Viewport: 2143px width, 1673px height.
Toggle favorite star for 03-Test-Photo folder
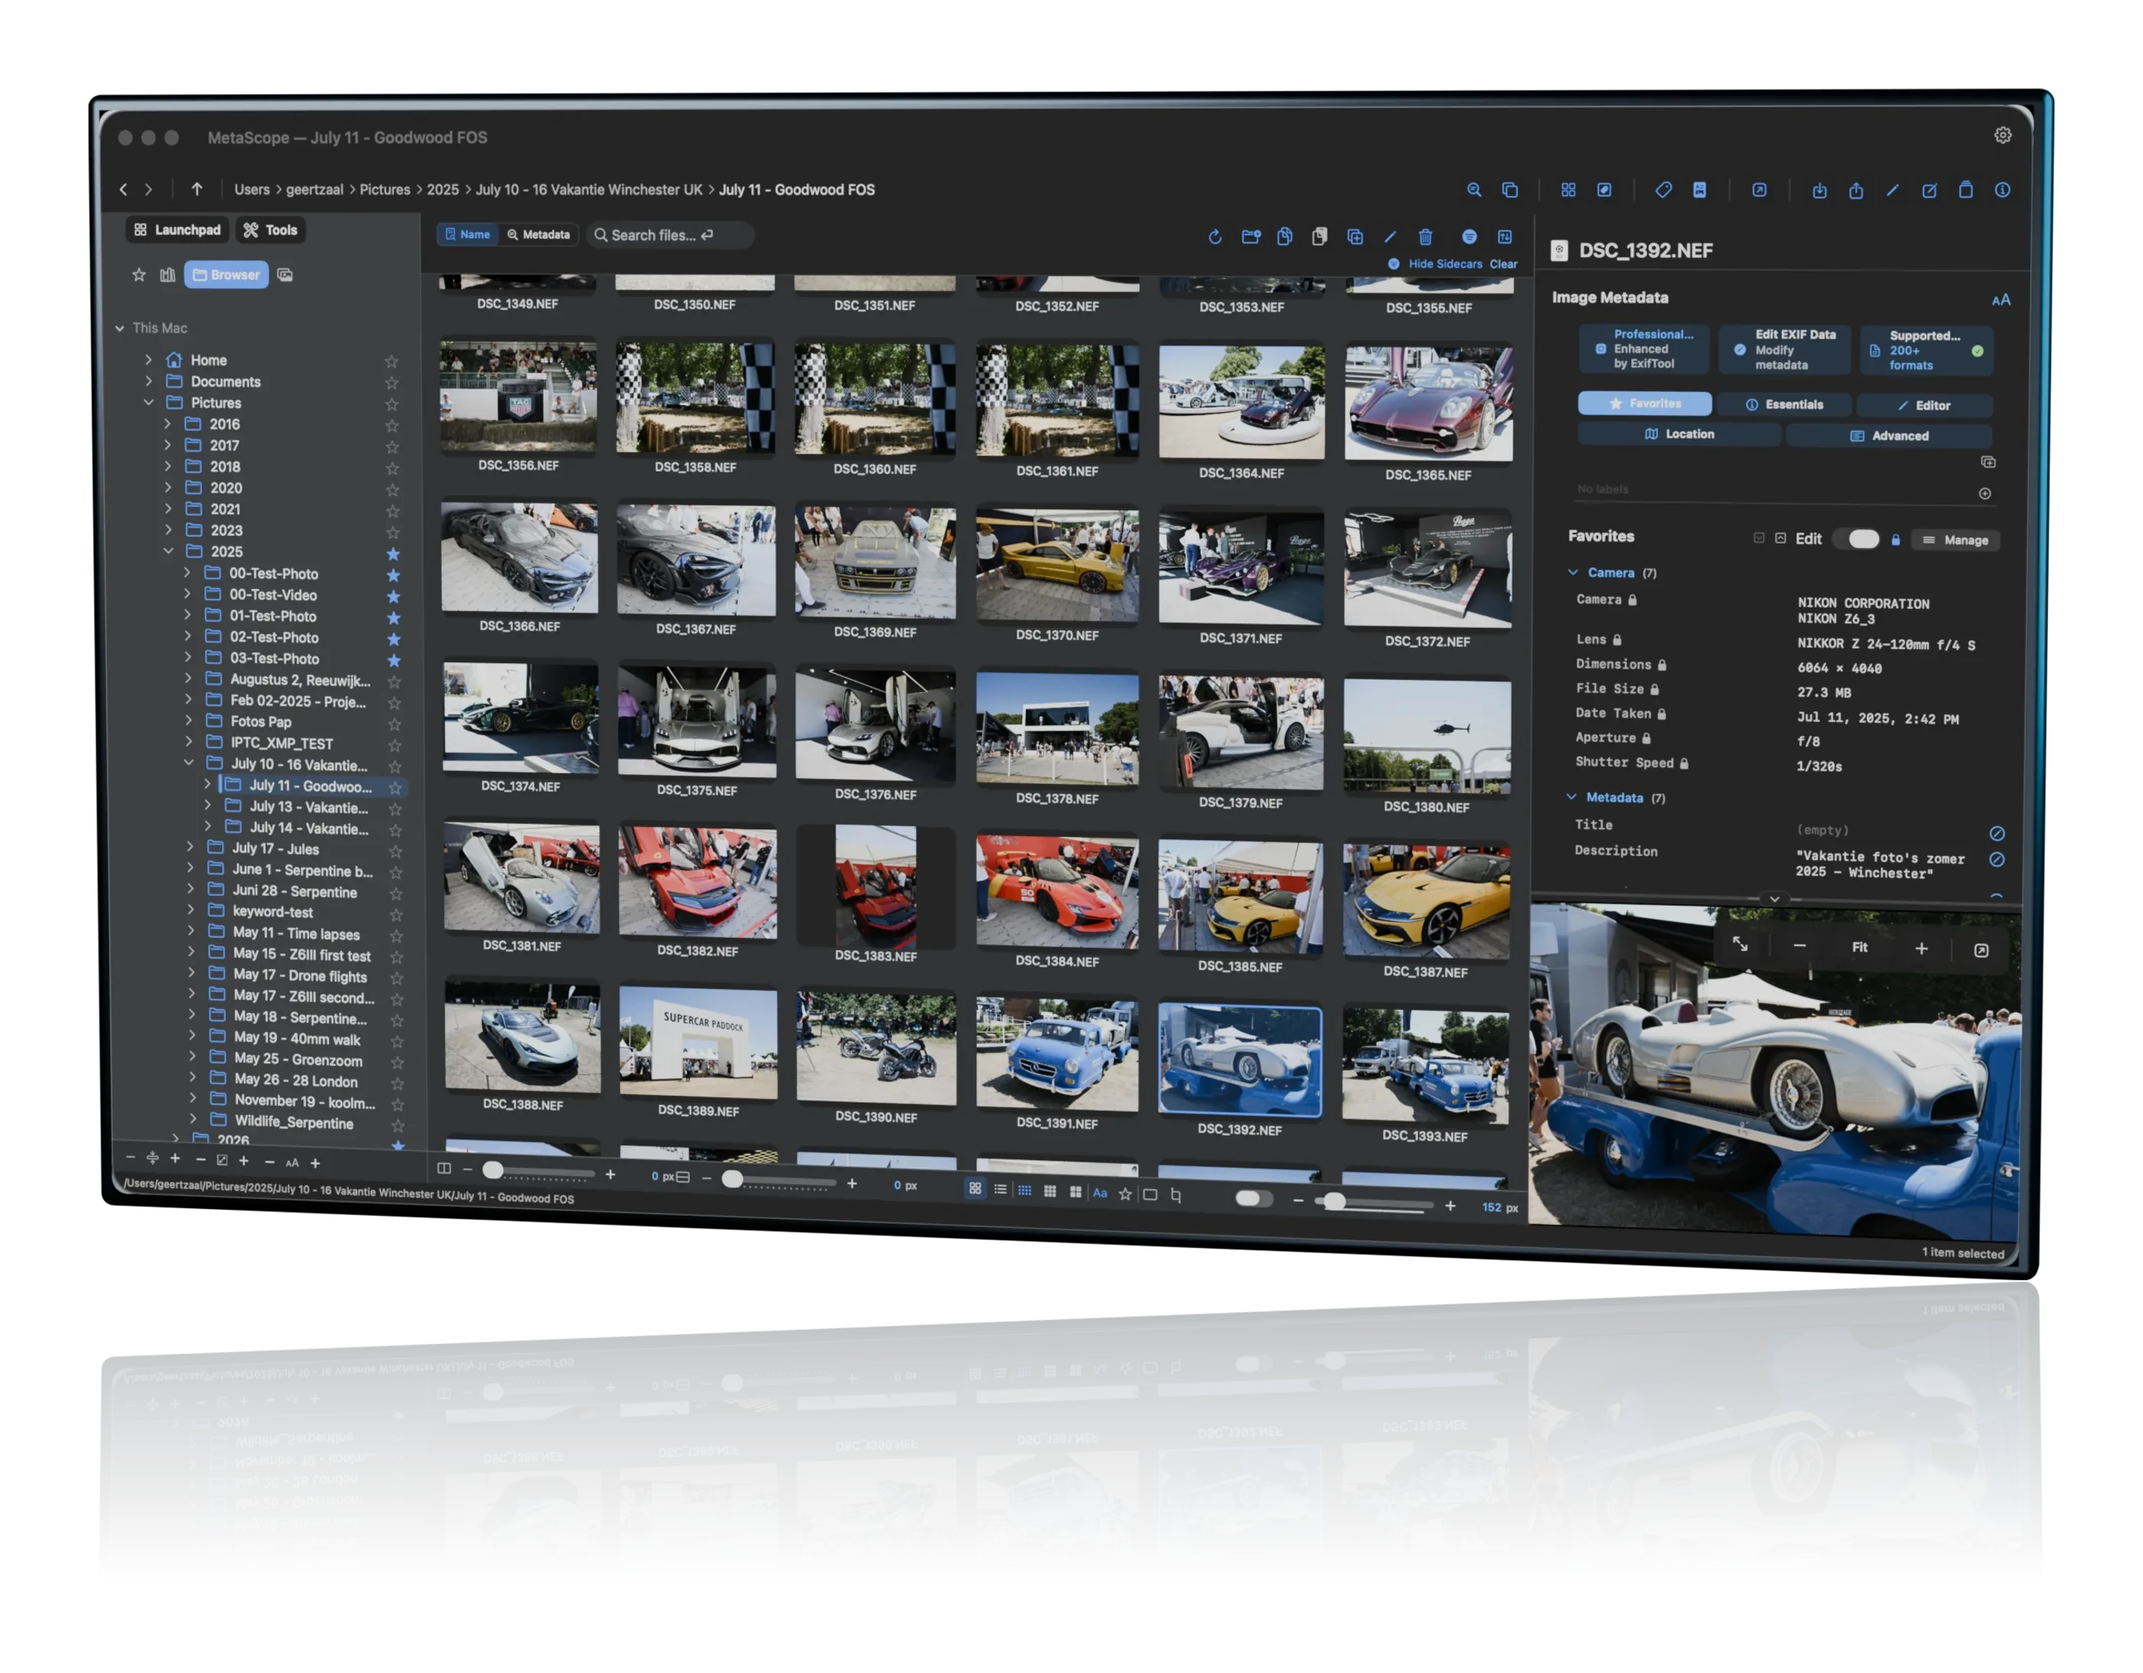(x=393, y=661)
